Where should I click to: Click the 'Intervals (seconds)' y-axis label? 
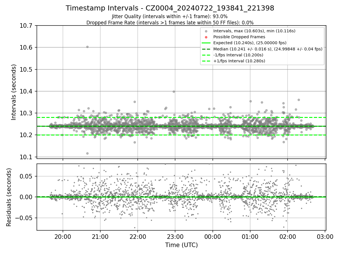[14, 92]
